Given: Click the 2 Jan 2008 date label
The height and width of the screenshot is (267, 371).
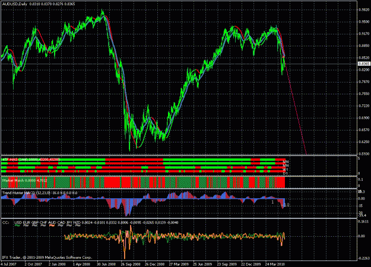Looking at the screenshot, I should [57, 264].
